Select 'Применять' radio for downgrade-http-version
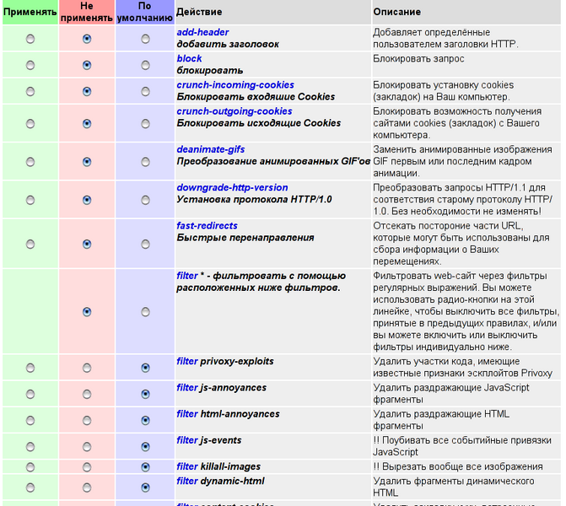Screen dimensions: 566x506 30,200
